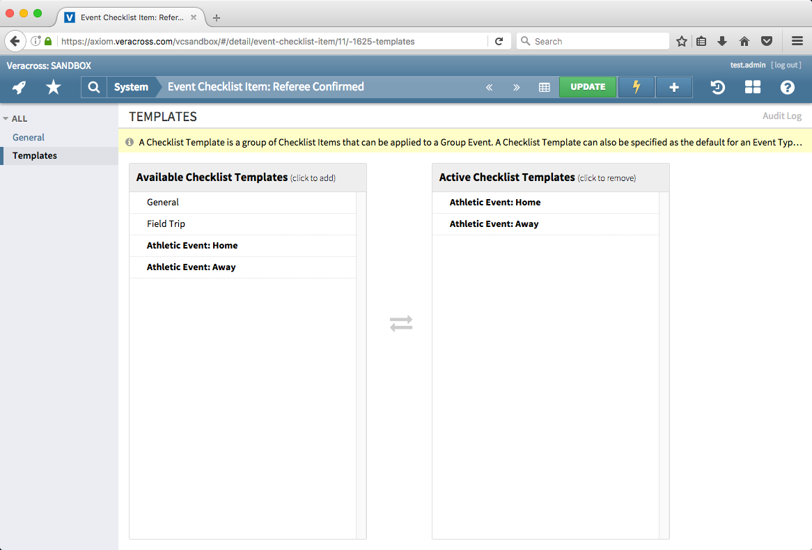Go to previous record with double-left chevron
The width and height of the screenshot is (812, 550).
coord(489,88)
